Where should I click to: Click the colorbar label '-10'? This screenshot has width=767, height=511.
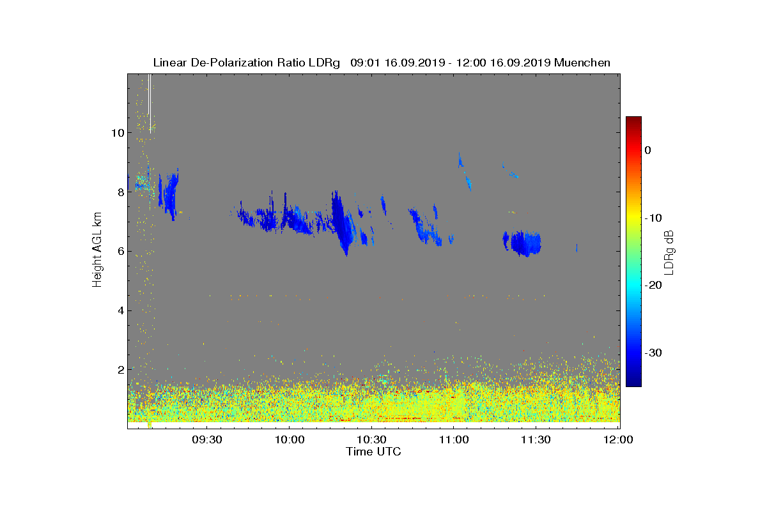(653, 218)
